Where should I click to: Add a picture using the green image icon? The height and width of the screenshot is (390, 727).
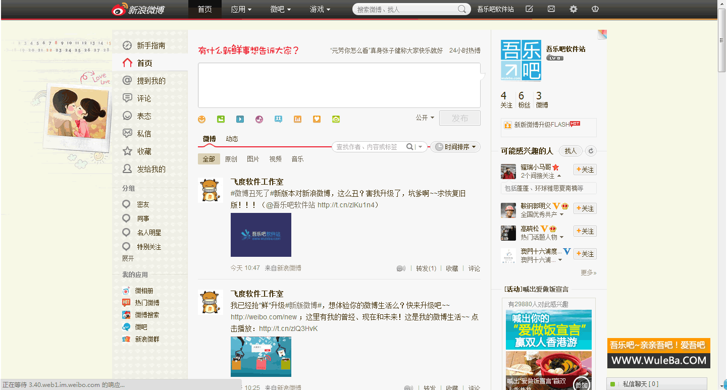coord(221,119)
